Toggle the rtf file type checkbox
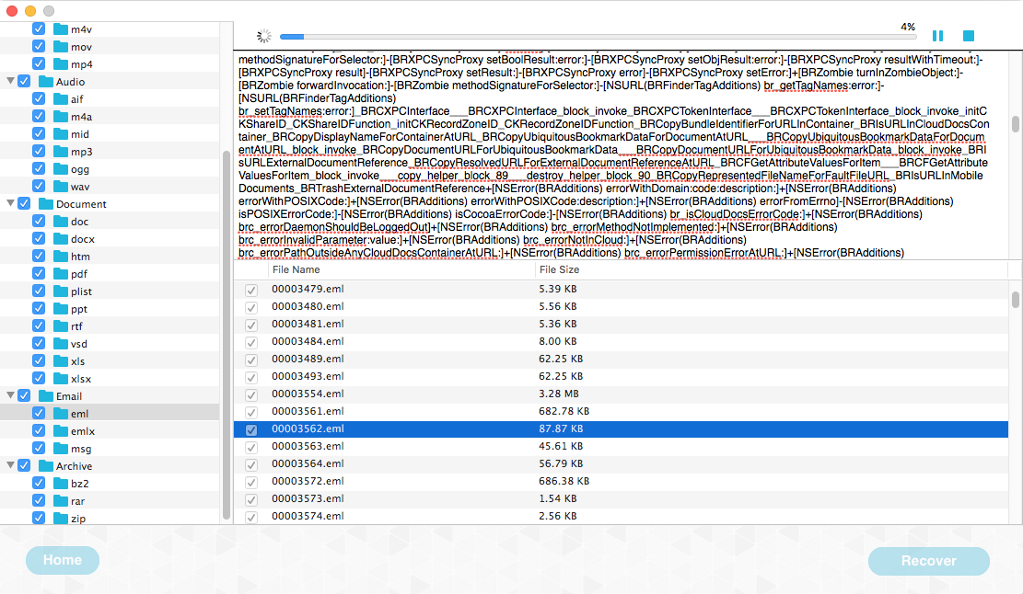This screenshot has height=594, width=1023. click(x=39, y=326)
